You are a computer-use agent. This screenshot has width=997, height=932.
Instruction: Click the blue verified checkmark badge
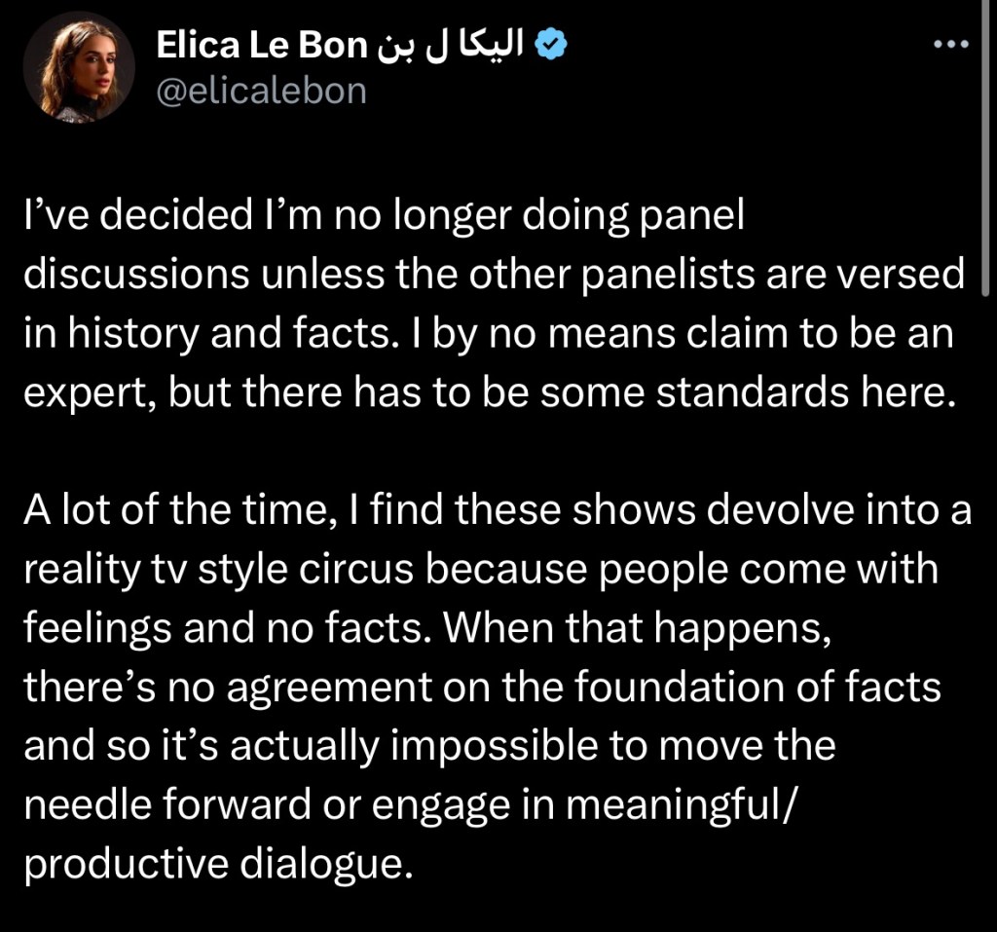(x=552, y=45)
